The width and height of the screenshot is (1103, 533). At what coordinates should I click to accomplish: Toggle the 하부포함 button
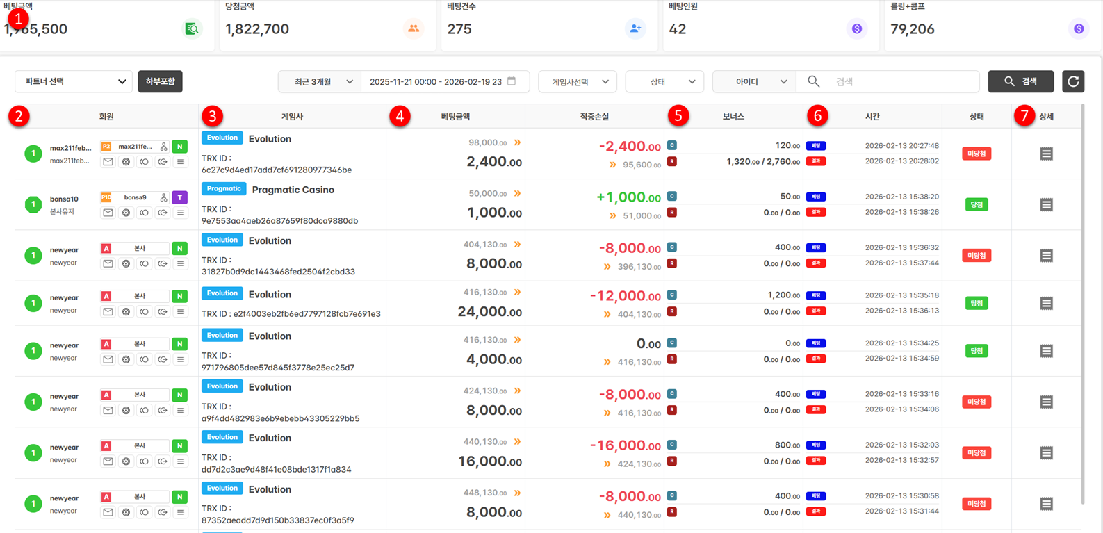(x=160, y=81)
